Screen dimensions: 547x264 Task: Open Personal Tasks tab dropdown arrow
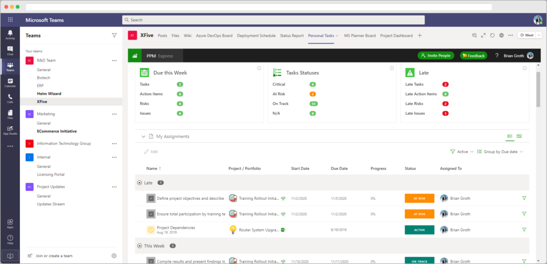[x=337, y=36]
